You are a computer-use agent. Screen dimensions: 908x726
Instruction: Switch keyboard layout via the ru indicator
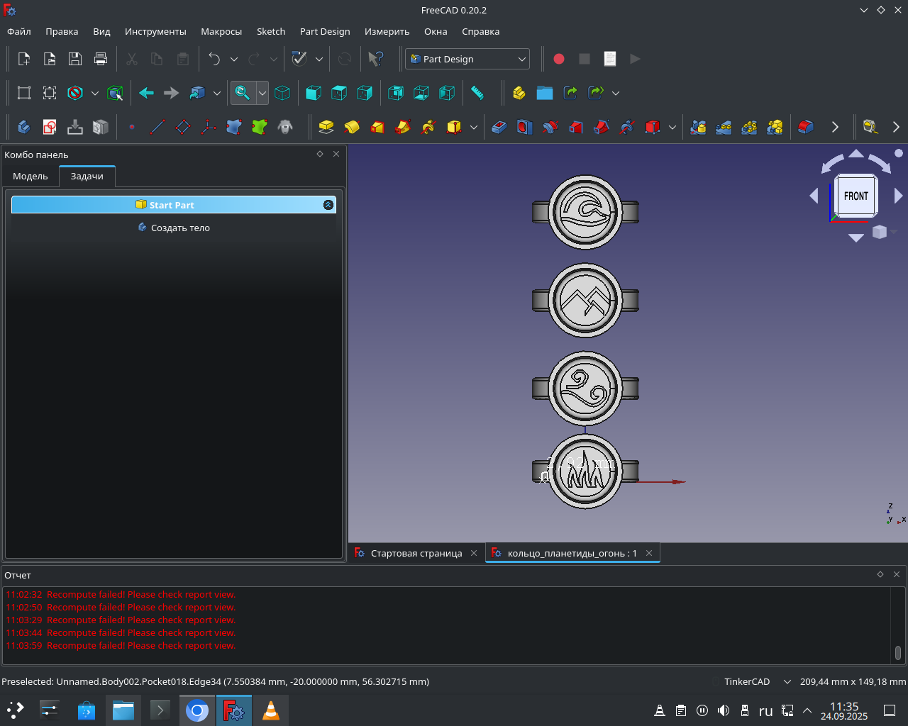(x=766, y=711)
